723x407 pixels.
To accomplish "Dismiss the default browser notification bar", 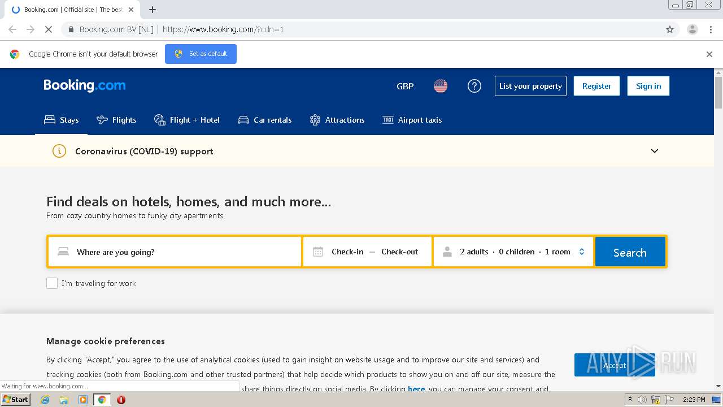I will click(x=709, y=54).
